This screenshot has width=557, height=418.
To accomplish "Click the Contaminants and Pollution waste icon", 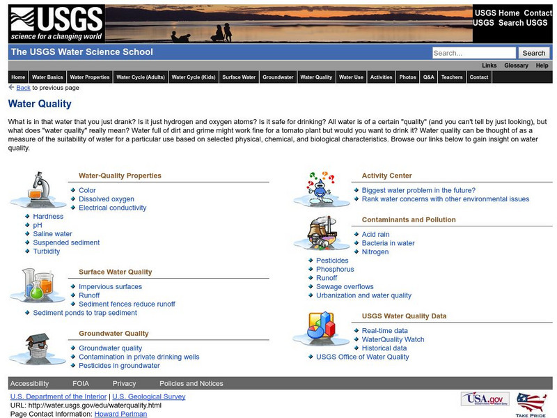I will pyautogui.click(x=322, y=233).
